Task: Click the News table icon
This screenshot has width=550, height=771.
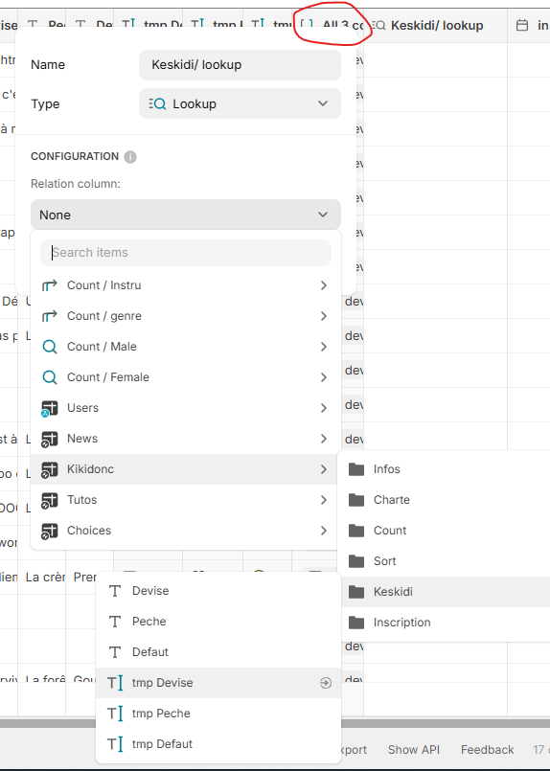Action: click(x=49, y=439)
